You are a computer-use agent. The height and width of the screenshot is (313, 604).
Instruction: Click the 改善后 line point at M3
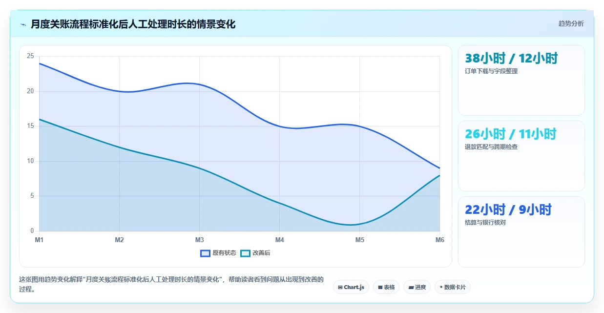click(x=199, y=168)
